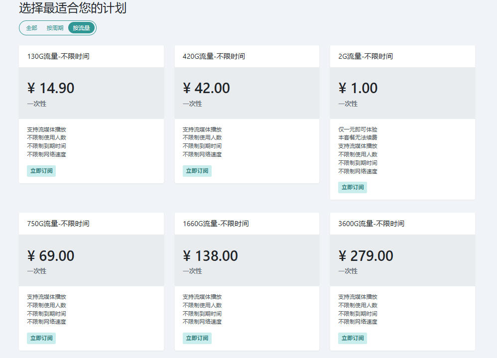Image resolution: width=497 pixels, height=358 pixels.
Task: Click the 750G流量-不限时间 card header
Action: (x=91, y=224)
